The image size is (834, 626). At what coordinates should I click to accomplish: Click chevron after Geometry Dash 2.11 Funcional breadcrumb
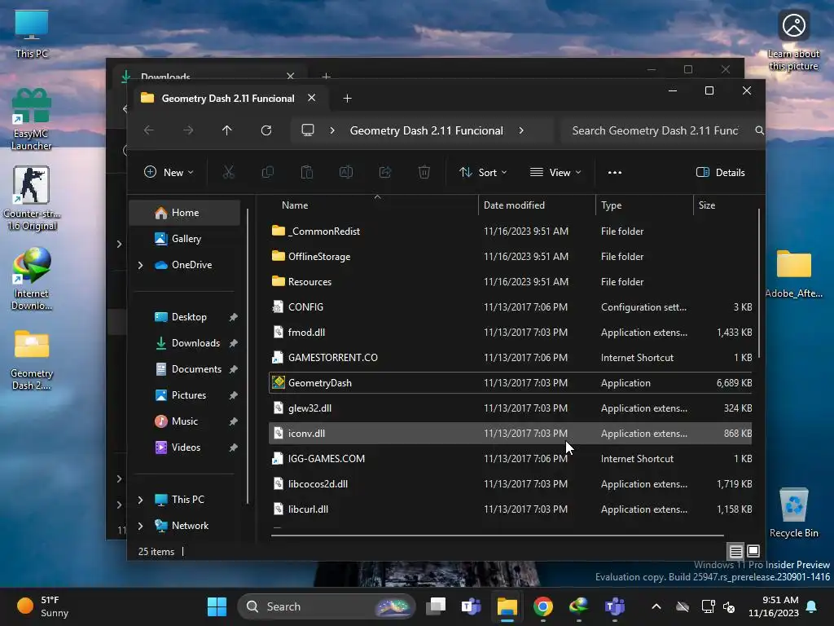click(521, 130)
